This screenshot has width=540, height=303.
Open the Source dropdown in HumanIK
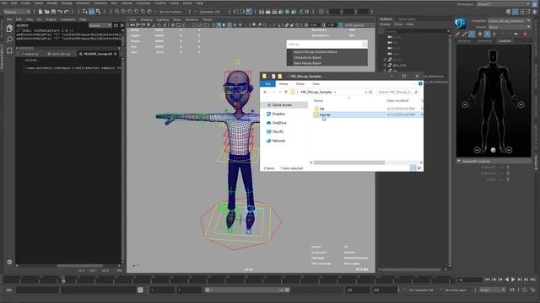pos(510,27)
